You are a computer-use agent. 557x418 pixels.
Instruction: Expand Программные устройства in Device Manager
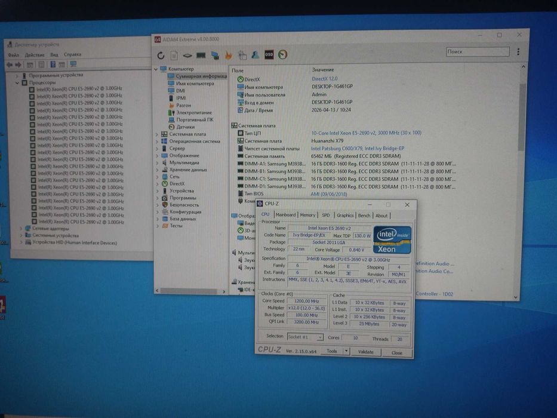pos(17,75)
